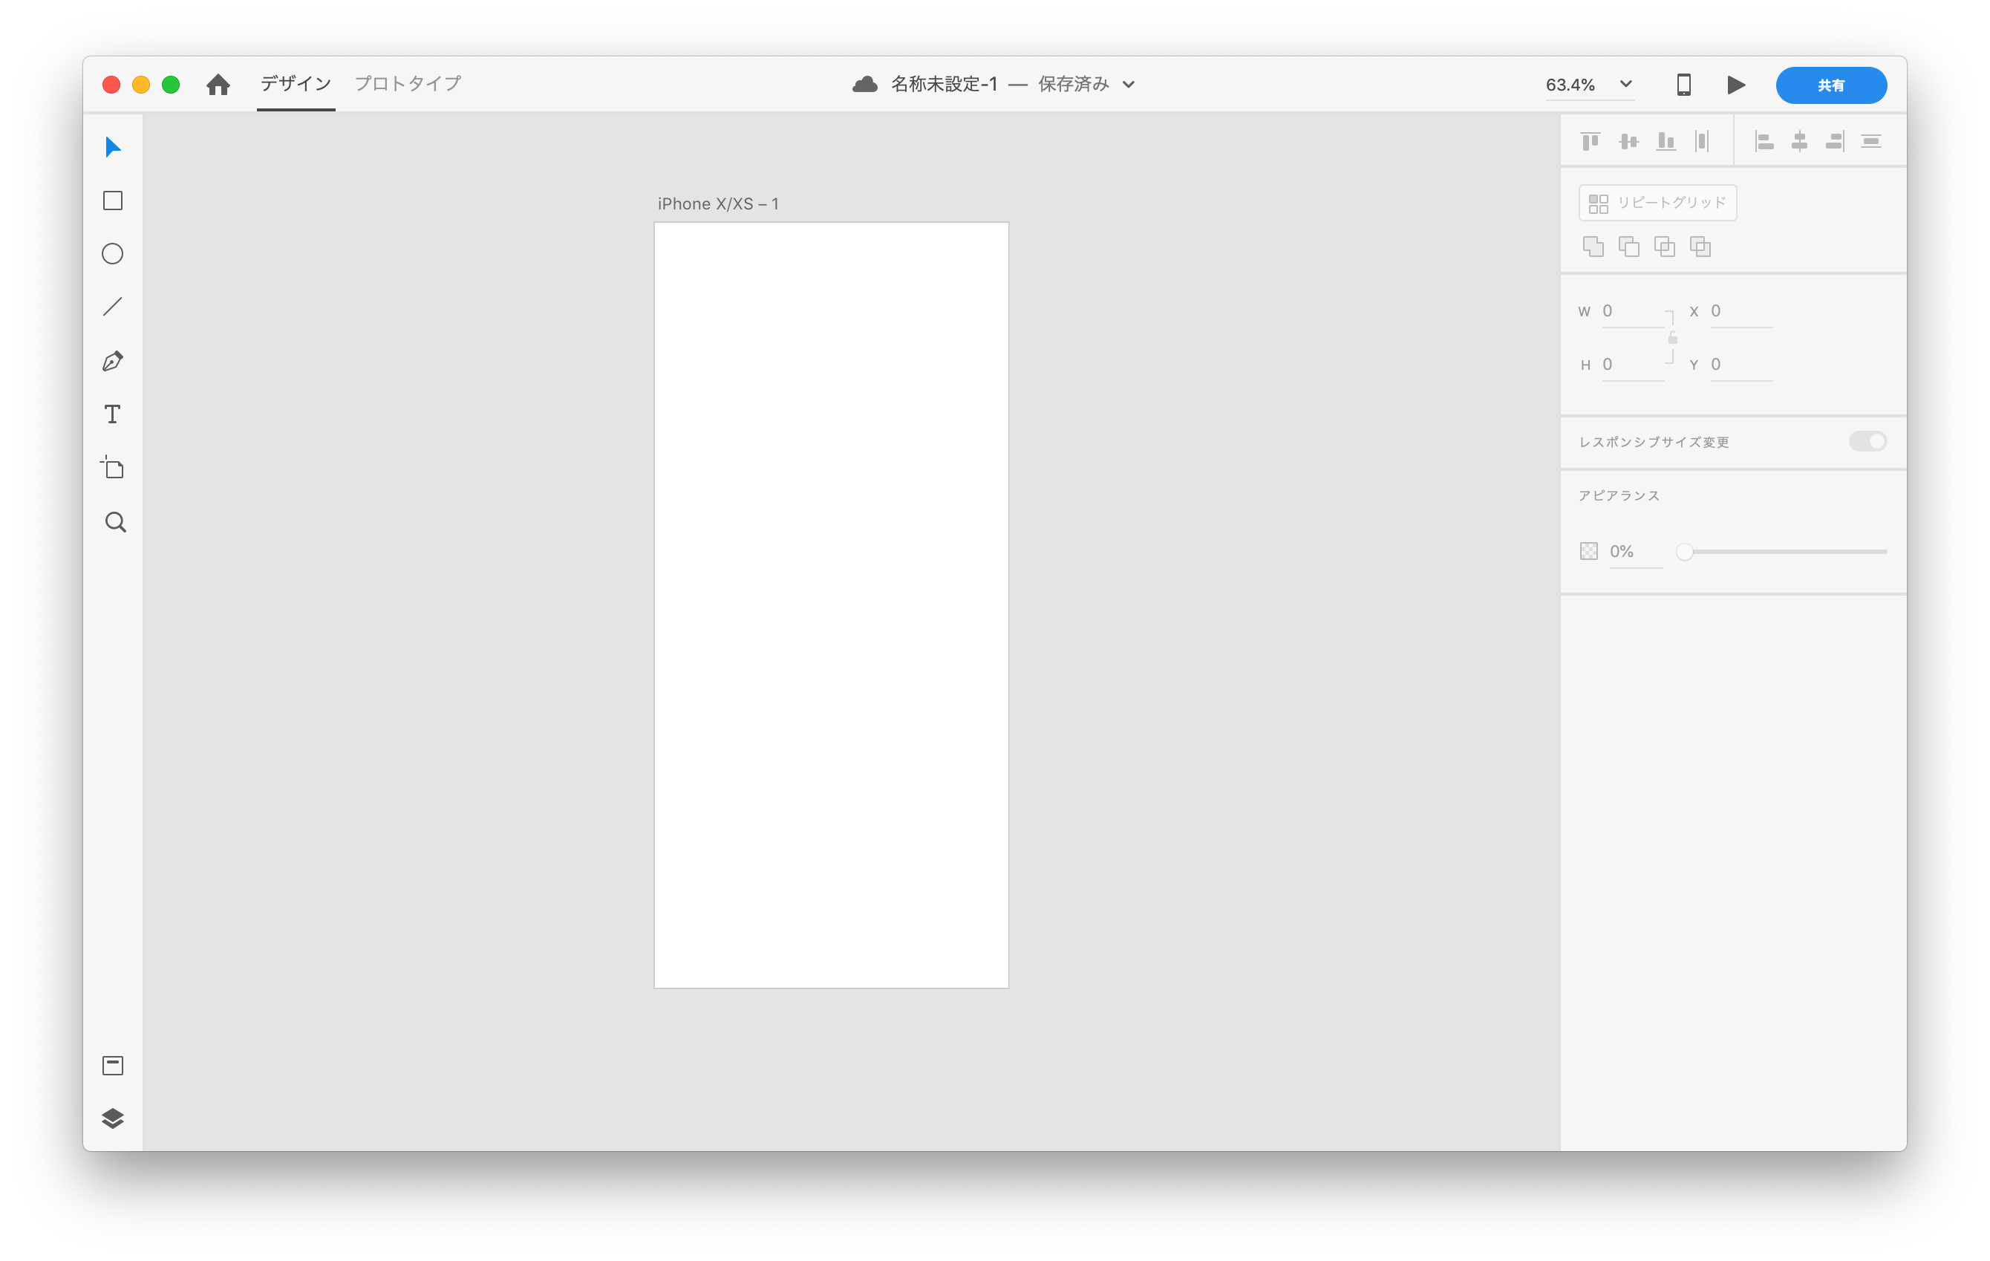Toggle the width-height aspect lock
Image resolution: width=1990 pixels, height=1261 pixels.
point(1673,337)
